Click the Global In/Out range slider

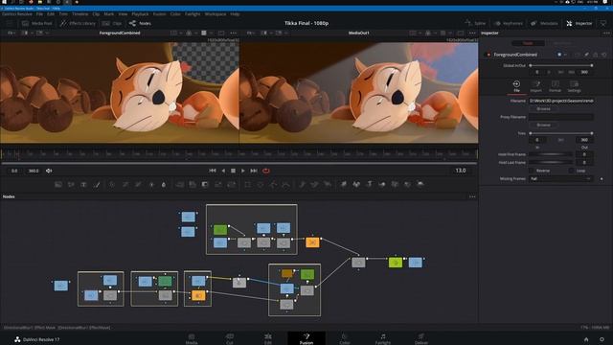click(x=561, y=65)
